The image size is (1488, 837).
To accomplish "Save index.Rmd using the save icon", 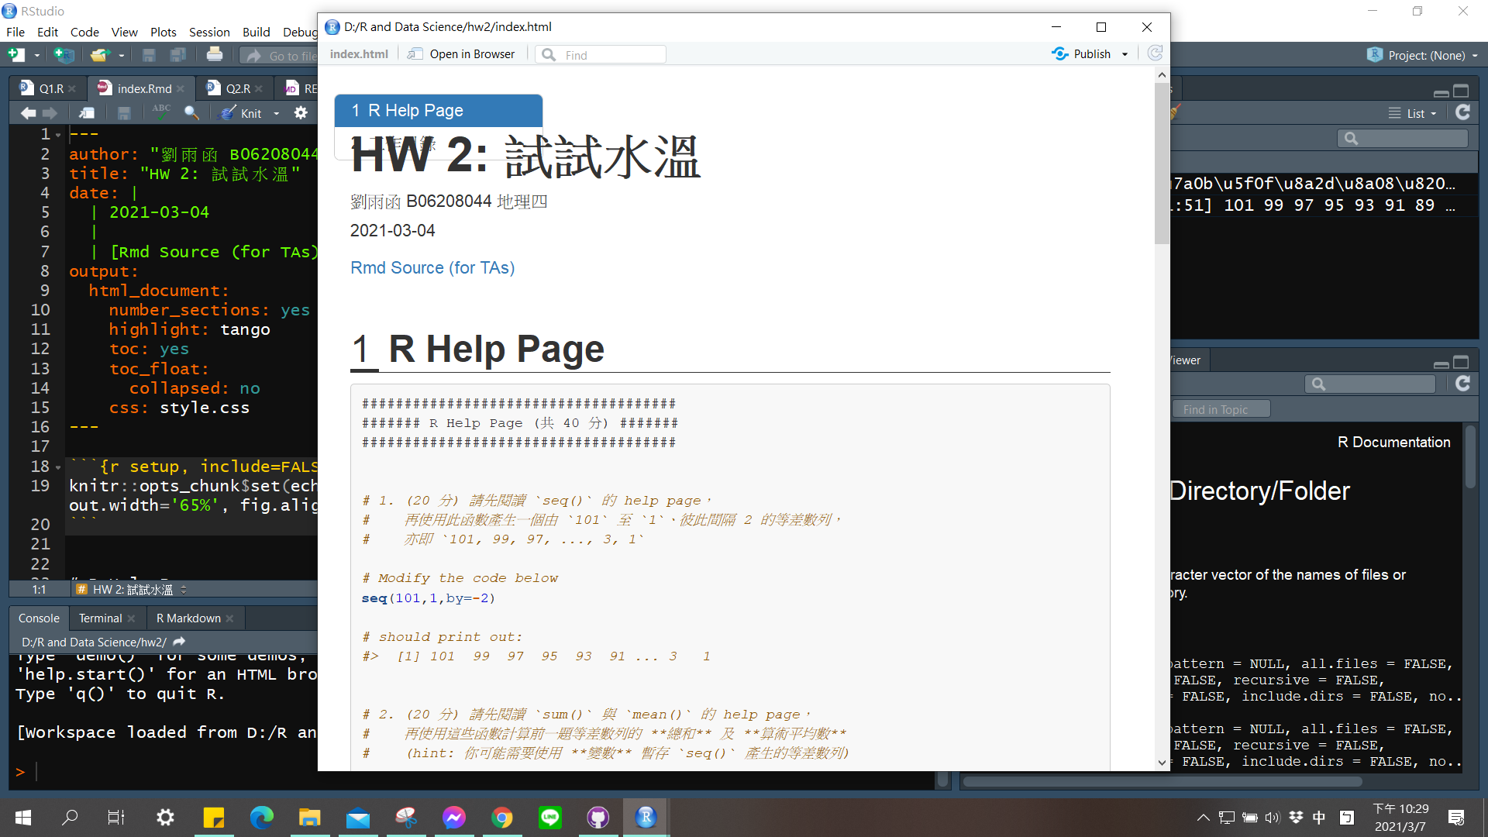I will point(123,112).
